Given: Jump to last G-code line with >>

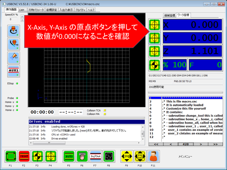Looking at the screenshot, I should click(x=215, y=144).
